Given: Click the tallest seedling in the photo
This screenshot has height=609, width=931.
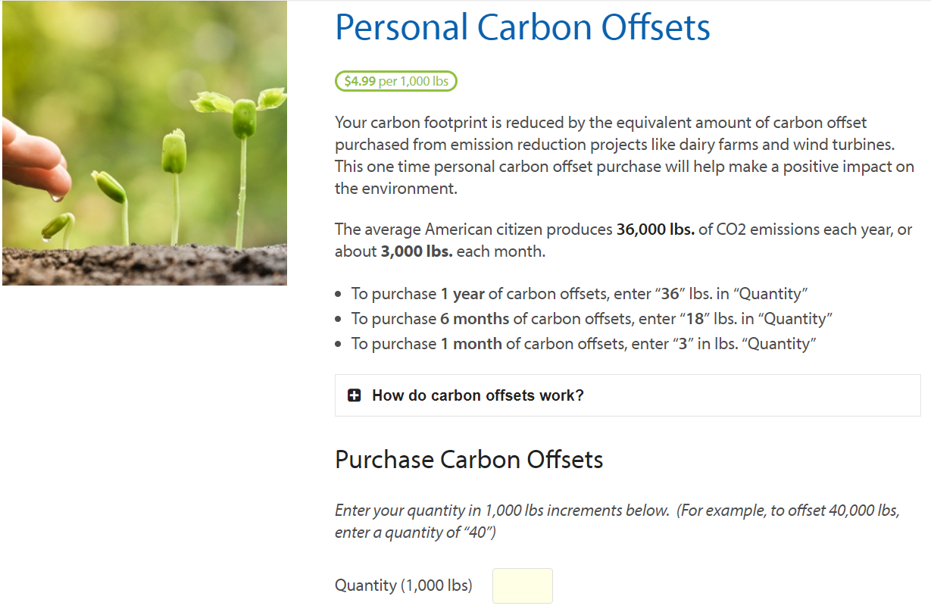Looking at the screenshot, I should (x=244, y=151).
